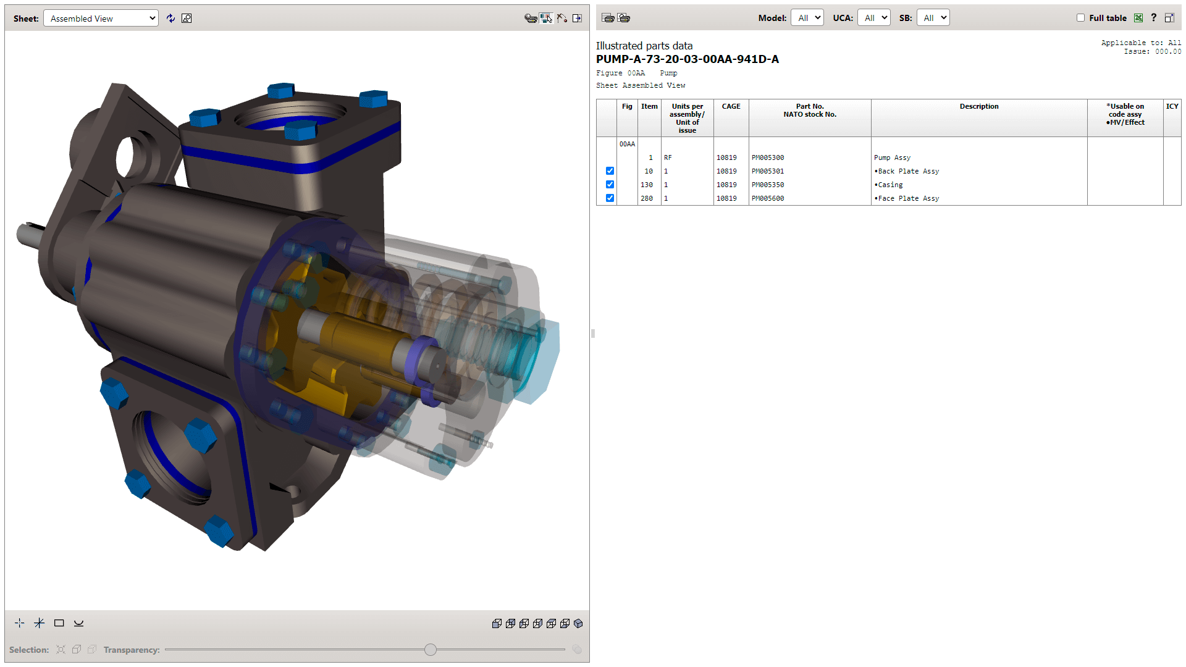Click the expand-panel arrow icon in graphic toolbar
This screenshot has width=1186, height=667.
coord(578,19)
